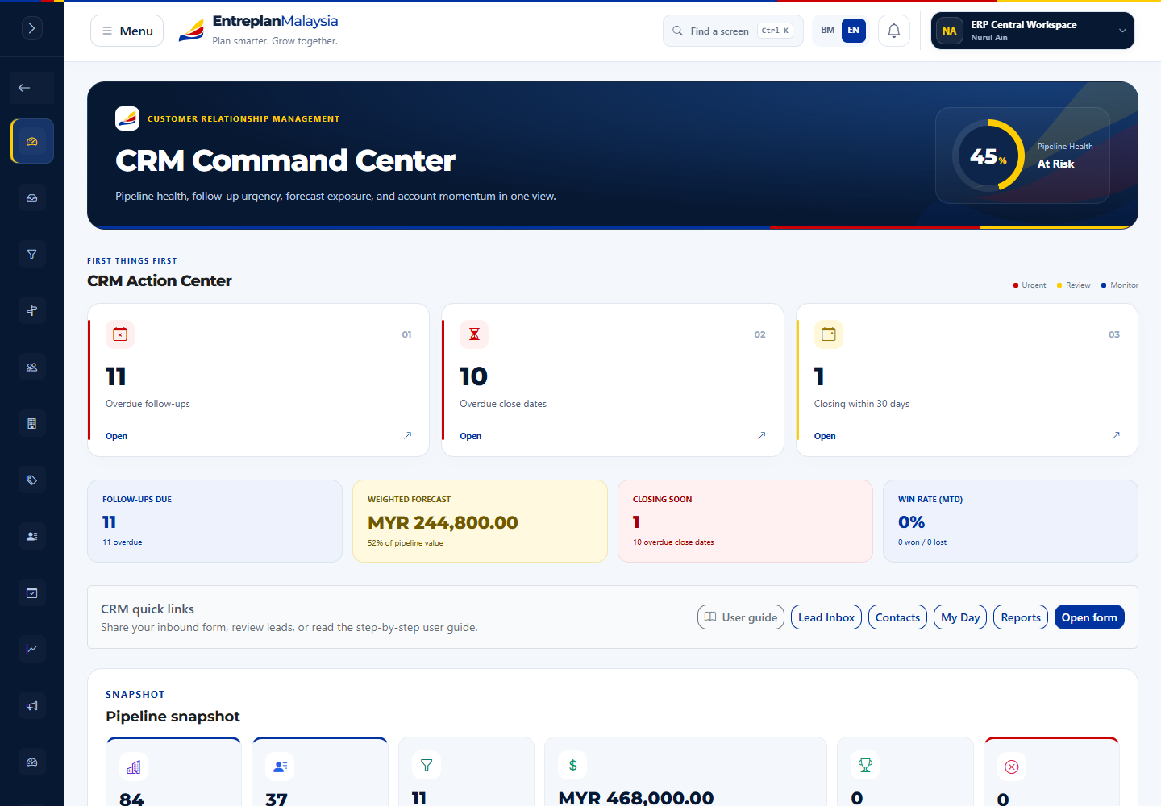Open the active dashboard gauge sidebar icon

click(32, 141)
